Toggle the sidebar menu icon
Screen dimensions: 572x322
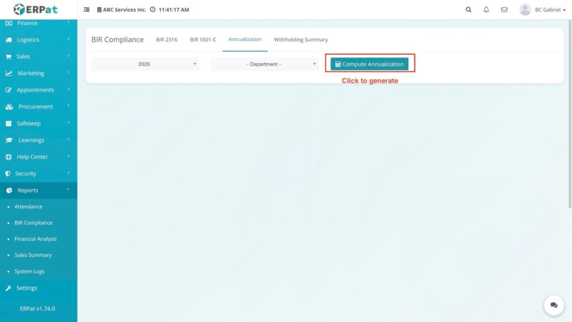87,9
